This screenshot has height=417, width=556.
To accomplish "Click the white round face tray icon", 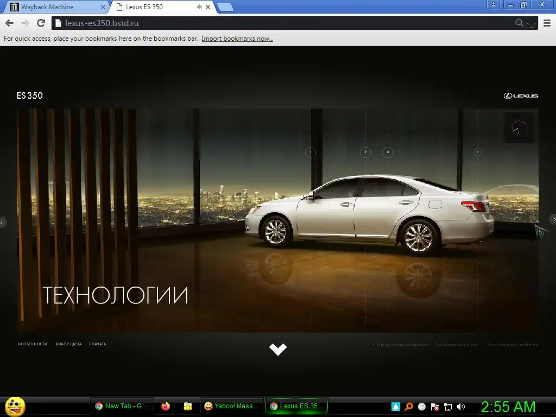I will coord(421,407).
